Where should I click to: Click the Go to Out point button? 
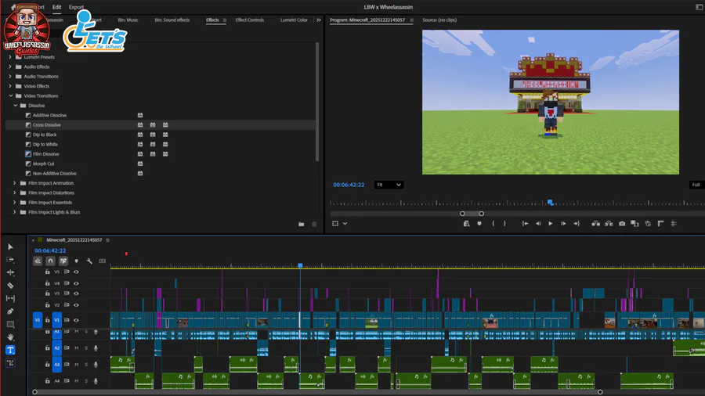577,224
